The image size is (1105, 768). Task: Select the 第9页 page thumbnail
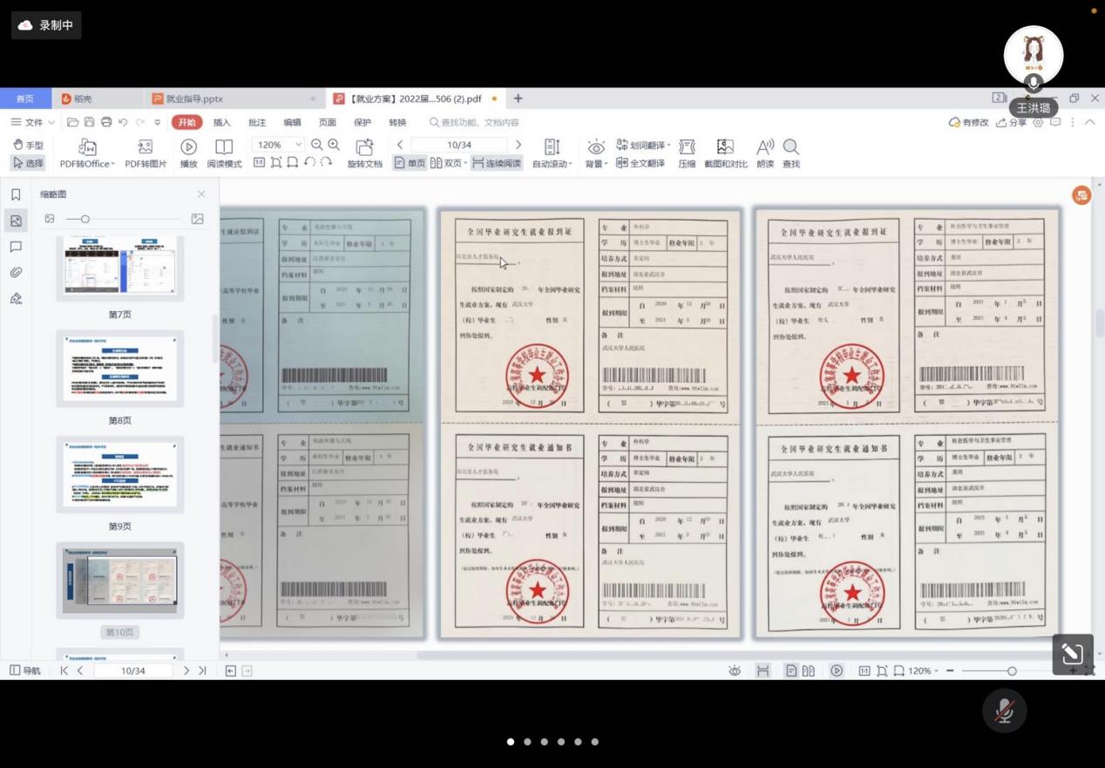pyautogui.click(x=119, y=475)
